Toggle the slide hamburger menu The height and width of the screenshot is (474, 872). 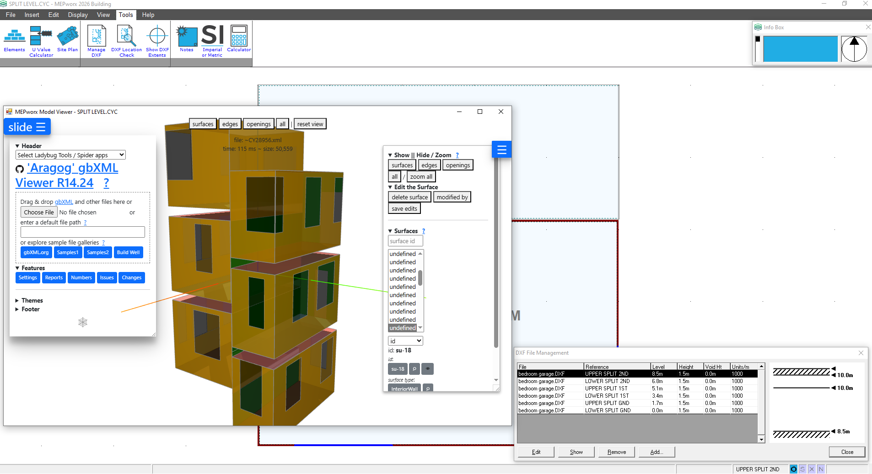27,127
